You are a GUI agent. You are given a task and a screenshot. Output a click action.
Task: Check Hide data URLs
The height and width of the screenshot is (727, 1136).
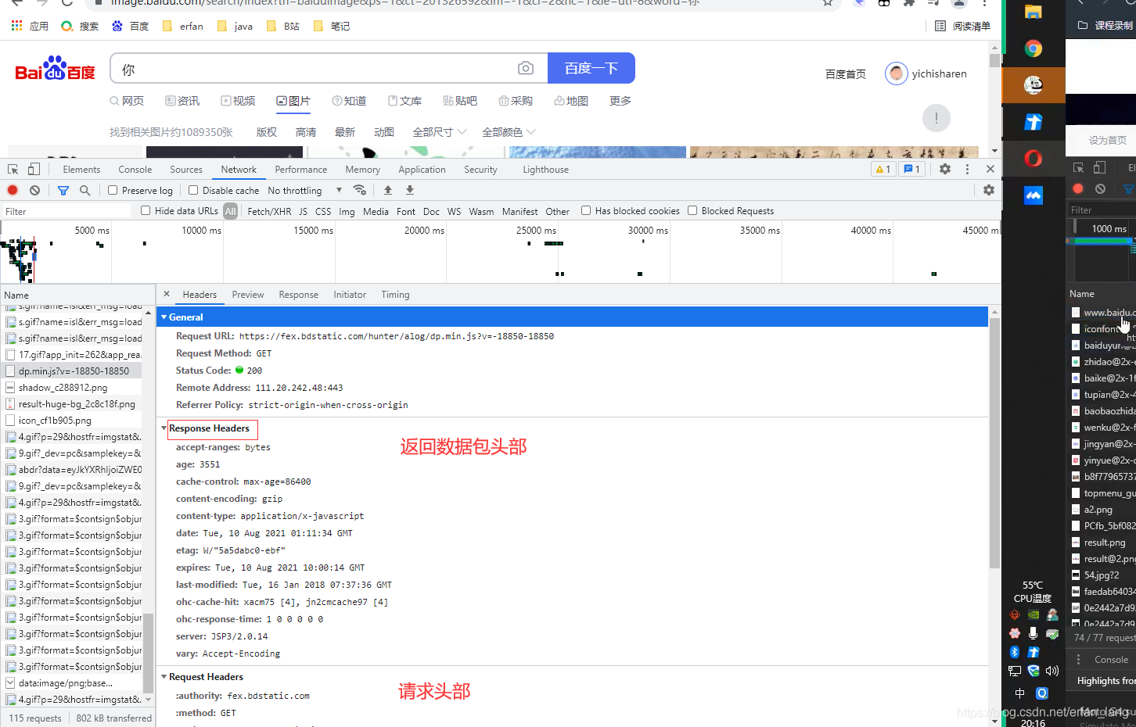146,210
